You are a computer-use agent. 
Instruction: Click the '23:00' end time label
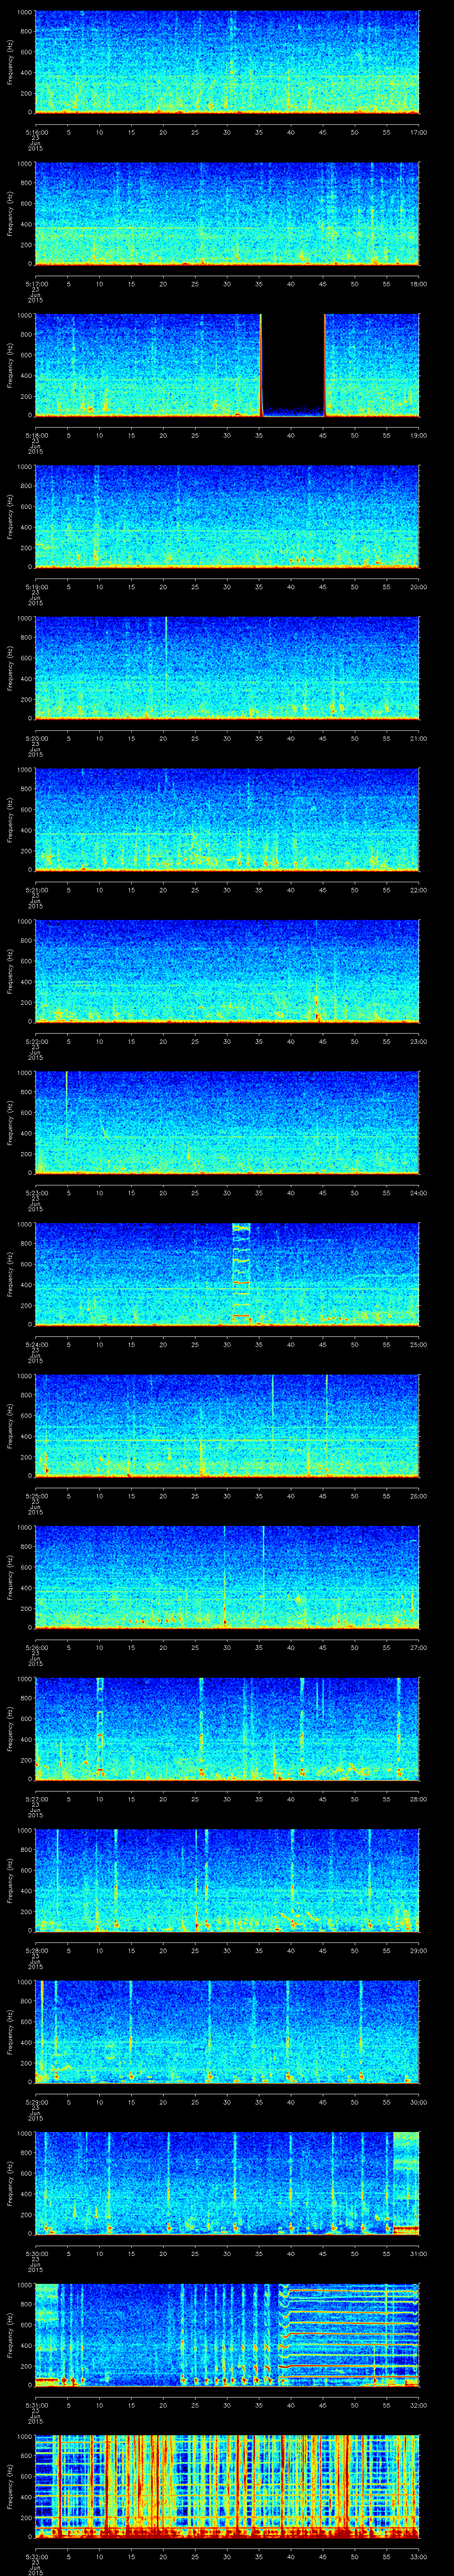(418, 1041)
